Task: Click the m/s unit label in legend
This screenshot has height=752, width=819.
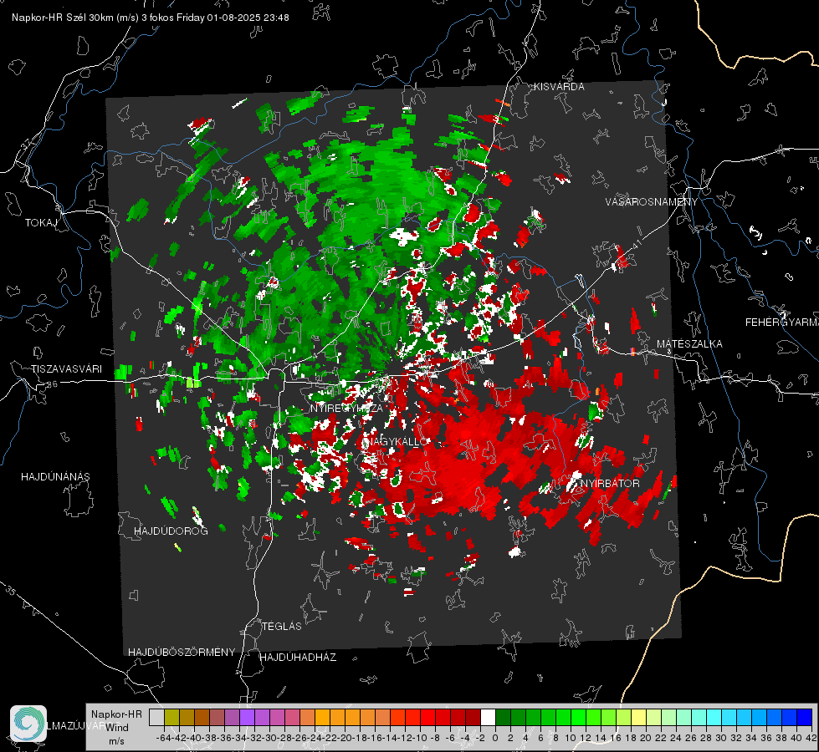Action: (x=116, y=741)
